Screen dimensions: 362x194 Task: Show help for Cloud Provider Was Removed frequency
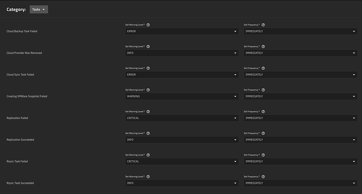coord(263,47)
